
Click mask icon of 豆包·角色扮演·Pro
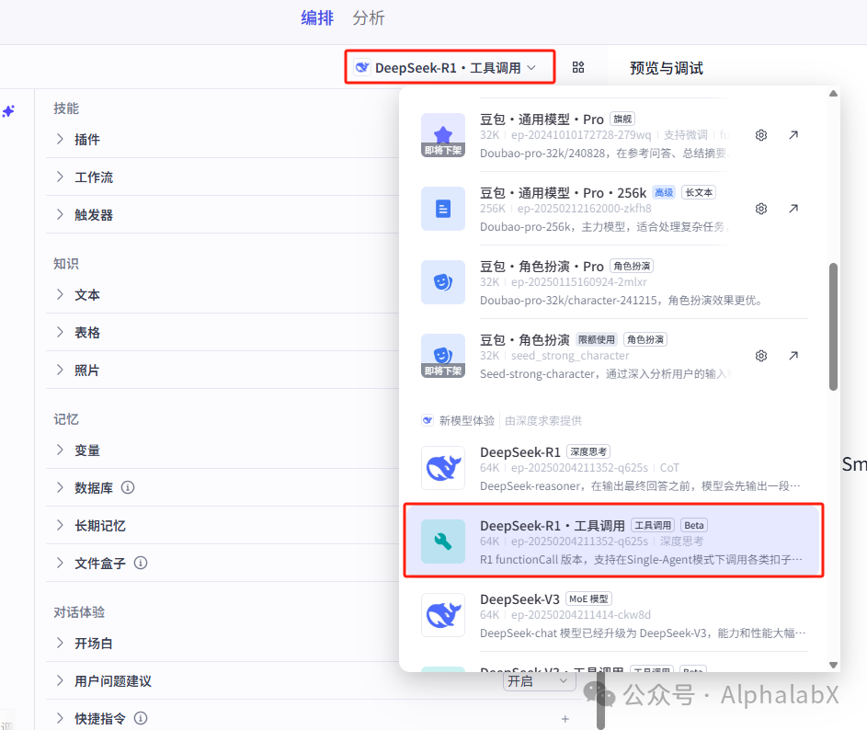(x=443, y=282)
